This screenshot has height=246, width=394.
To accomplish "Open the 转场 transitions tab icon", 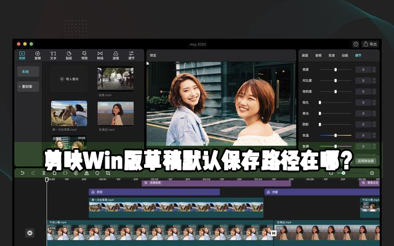I will coord(100,54).
